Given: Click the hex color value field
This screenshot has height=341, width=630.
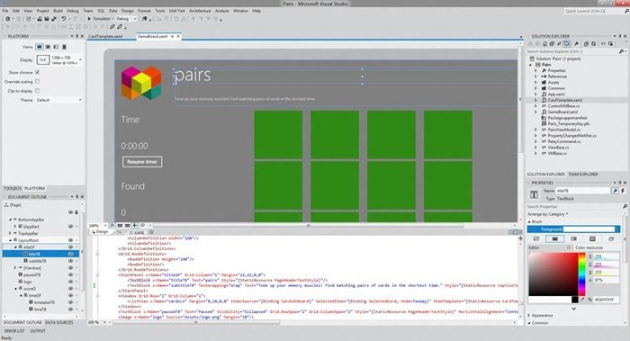Looking at the screenshot, I should point(607,300).
